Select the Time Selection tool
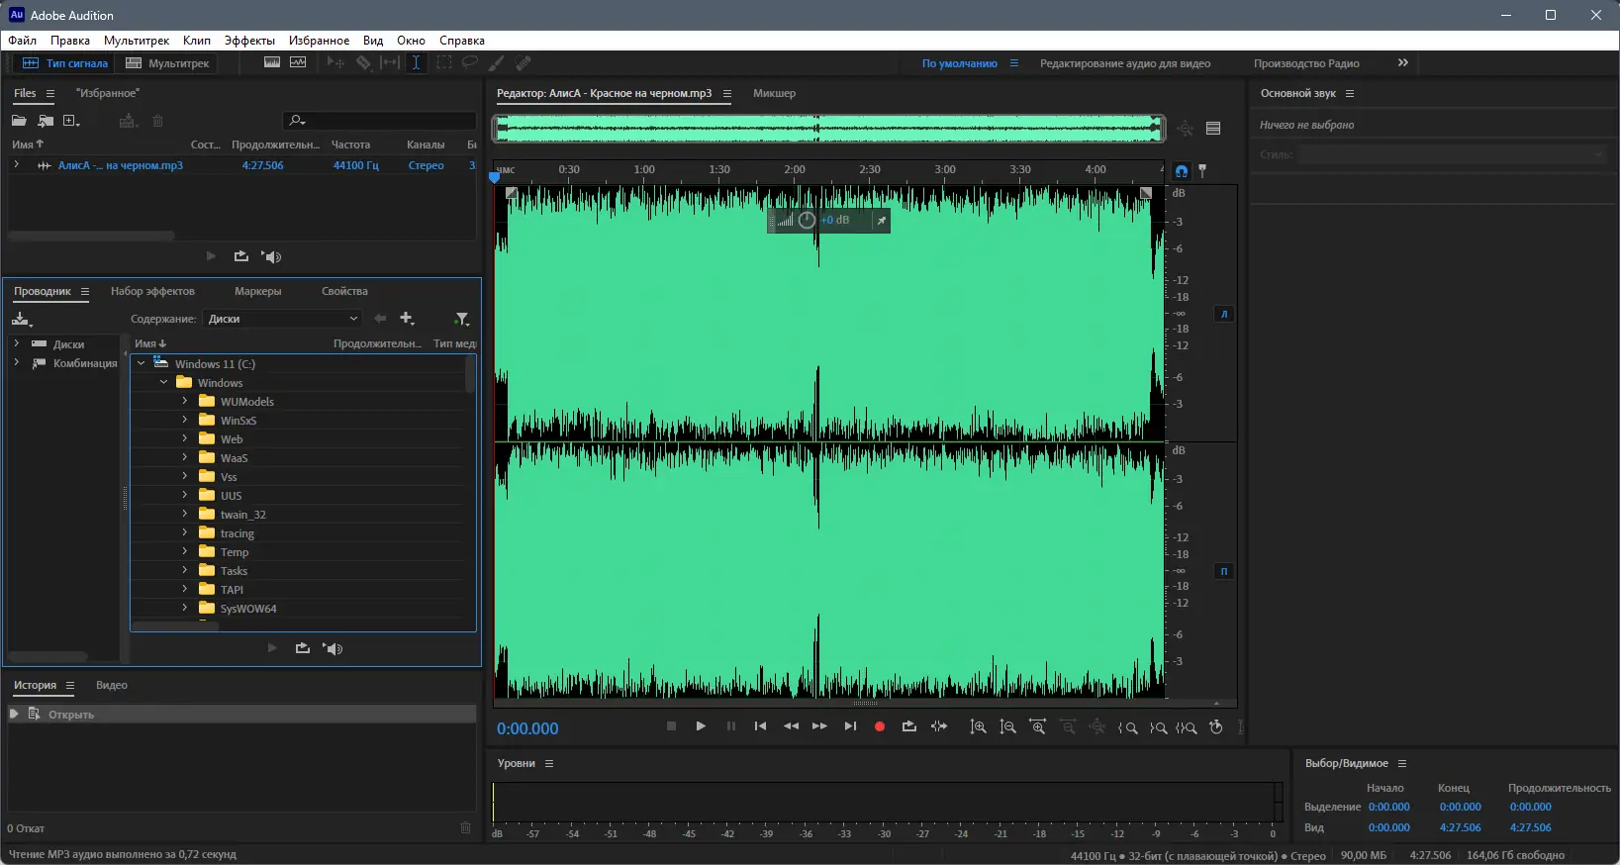Screen dimensions: 1620x865 (416, 63)
